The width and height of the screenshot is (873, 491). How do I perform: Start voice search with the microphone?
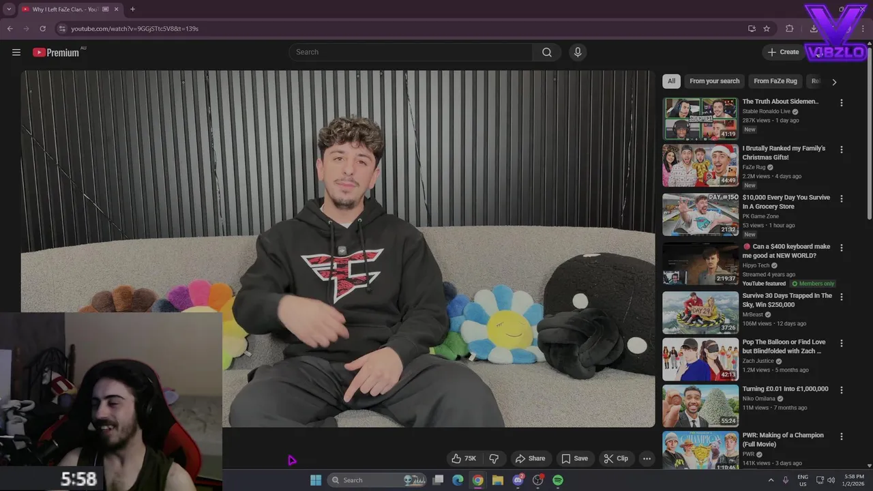(x=578, y=53)
